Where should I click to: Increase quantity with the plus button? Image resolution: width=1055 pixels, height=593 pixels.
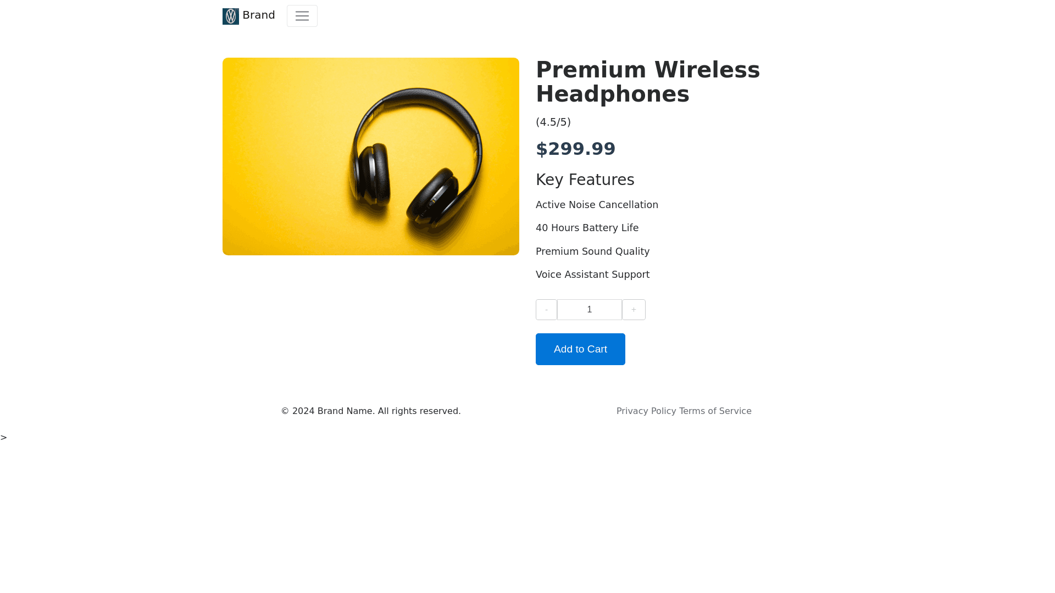pos(634,310)
